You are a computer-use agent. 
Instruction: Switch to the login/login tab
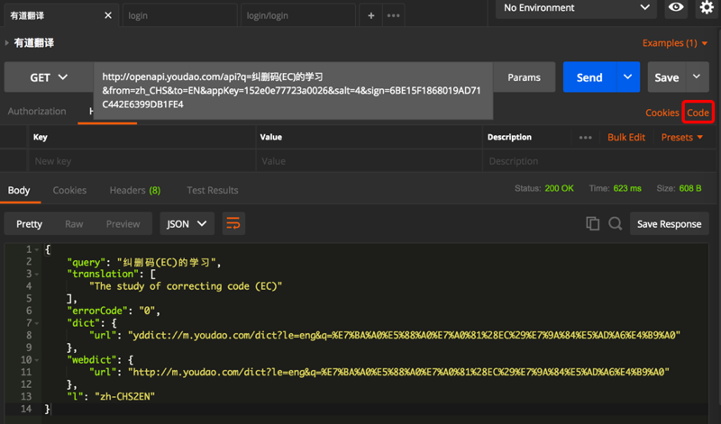(298, 15)
